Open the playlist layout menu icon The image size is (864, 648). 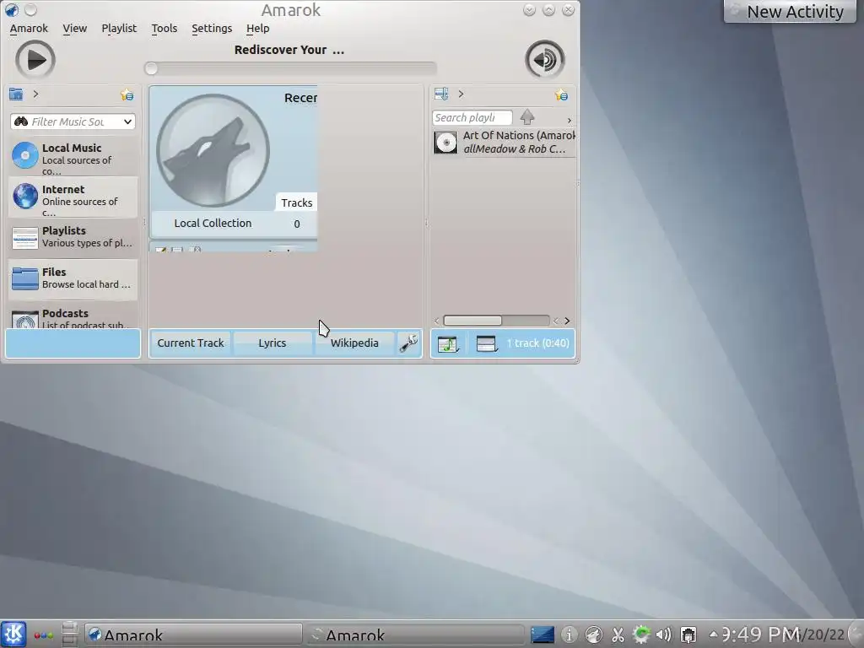(x=486, y=344)
